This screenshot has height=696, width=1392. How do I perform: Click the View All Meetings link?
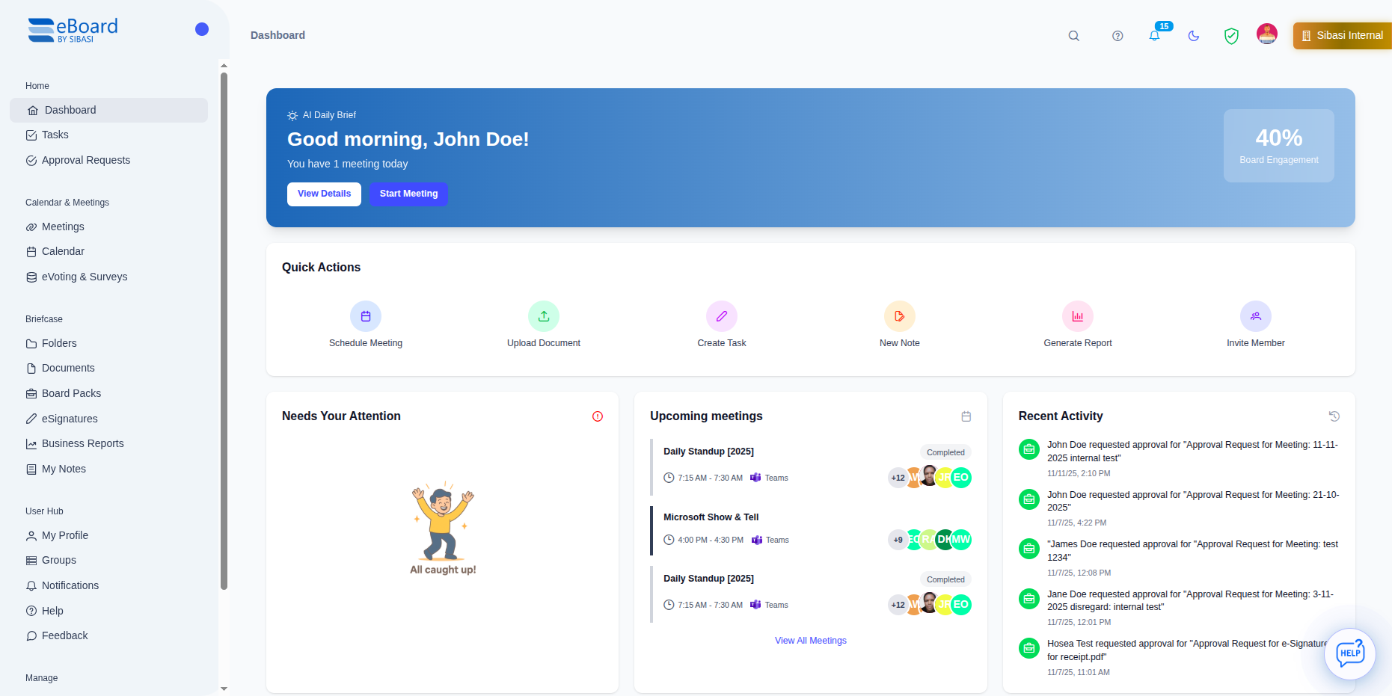[811, 641]
